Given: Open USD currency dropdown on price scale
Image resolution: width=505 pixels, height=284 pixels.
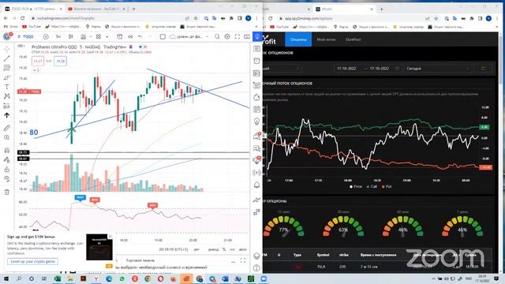Looking at the screenshot, I should pos(21,47).
